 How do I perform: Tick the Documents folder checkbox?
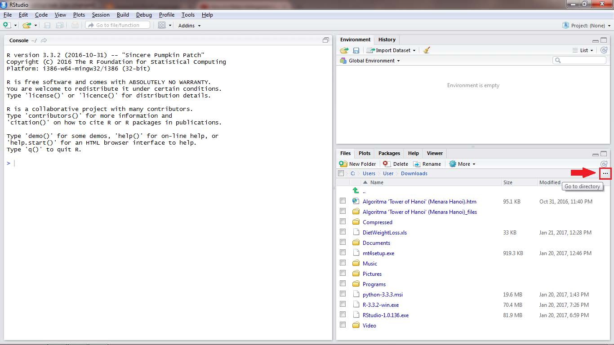[x=343, y=242]
